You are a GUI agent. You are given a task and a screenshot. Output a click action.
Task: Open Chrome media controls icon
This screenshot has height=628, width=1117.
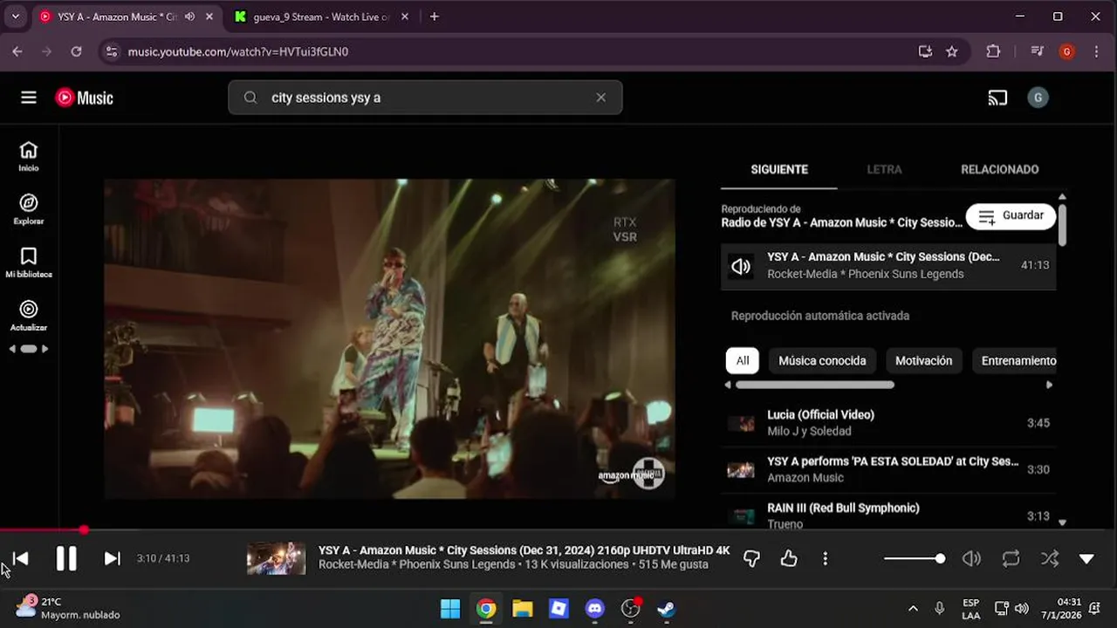(x=1037, y=51)
